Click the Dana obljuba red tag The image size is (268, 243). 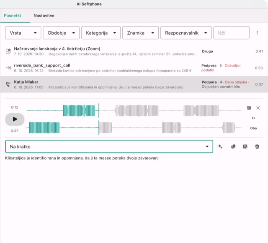pos(236,82)
